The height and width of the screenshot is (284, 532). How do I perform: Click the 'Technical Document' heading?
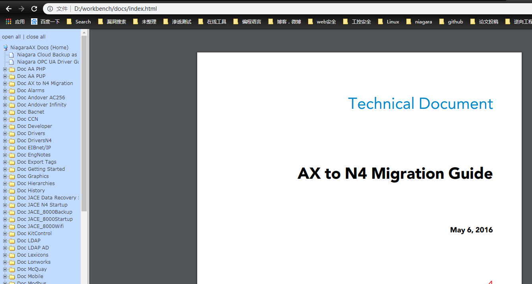[x=421, y=104]
